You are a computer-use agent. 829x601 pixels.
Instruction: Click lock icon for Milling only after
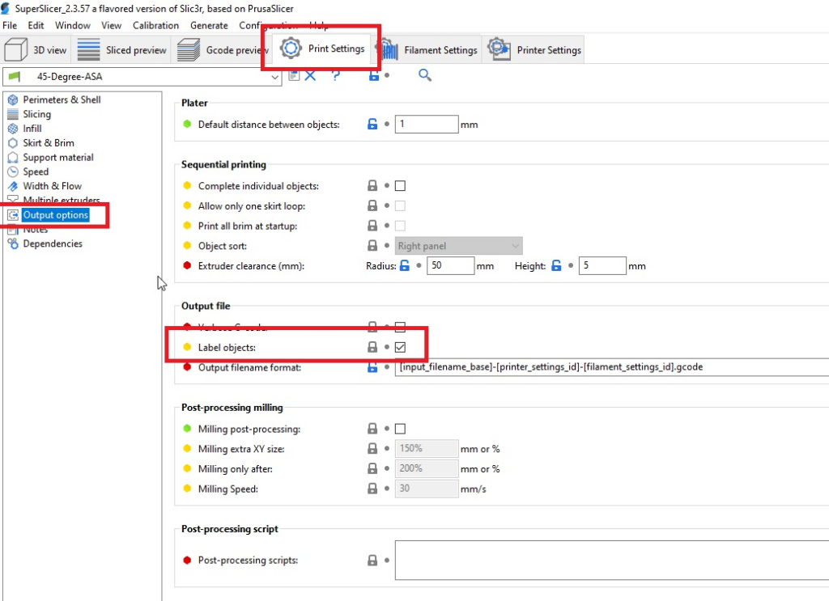tap(372, 468)
